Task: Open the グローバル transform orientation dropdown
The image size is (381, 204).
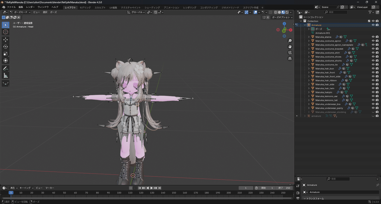Action: pyautogui.click(x=137, y=12)
